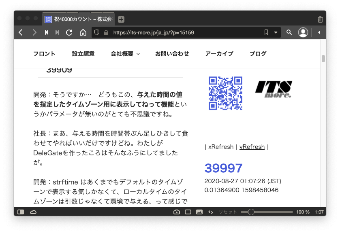Image resolution: width=340 pixels, height=233 pixels.
Task: Click the yRefresh link
Action: pyautogui.click(x=252, y=147)
